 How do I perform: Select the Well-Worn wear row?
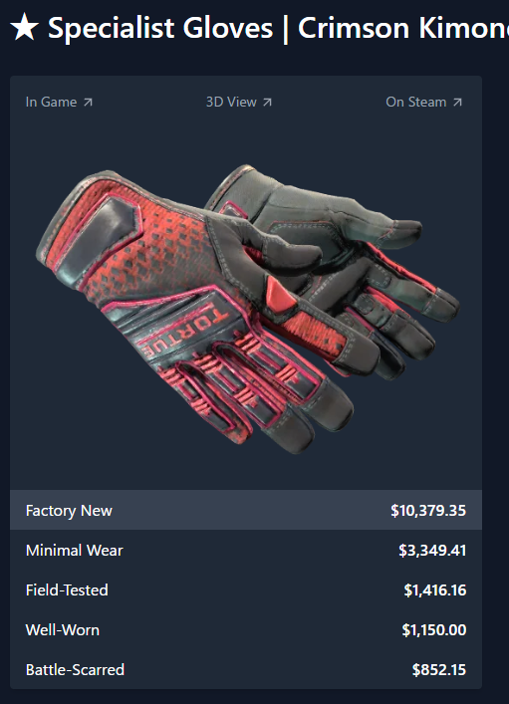tap(246, 629)
